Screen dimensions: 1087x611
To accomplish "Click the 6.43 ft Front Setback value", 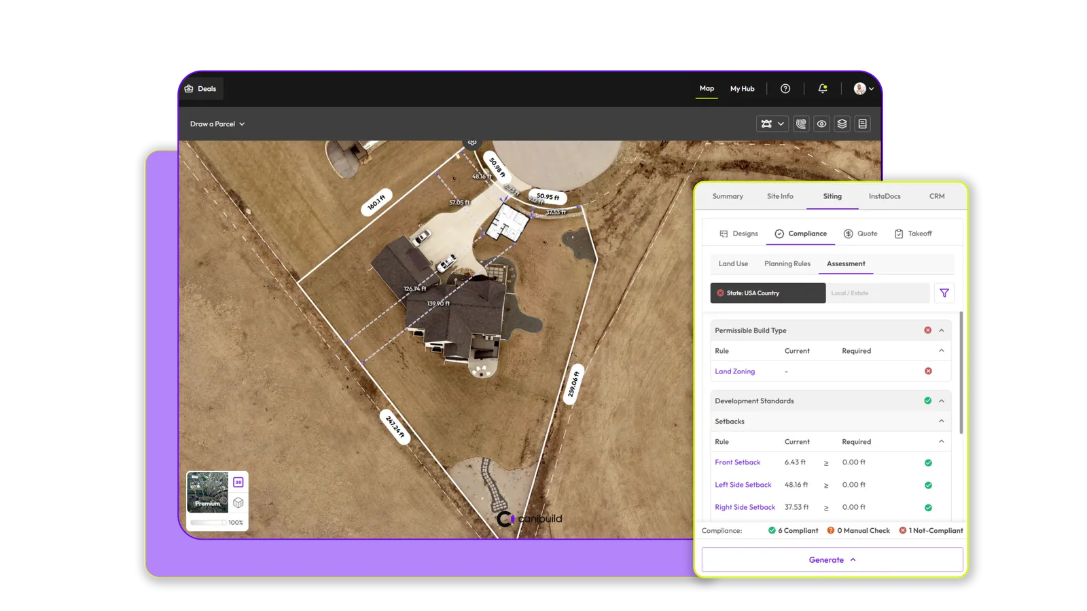I will (795, 462).
